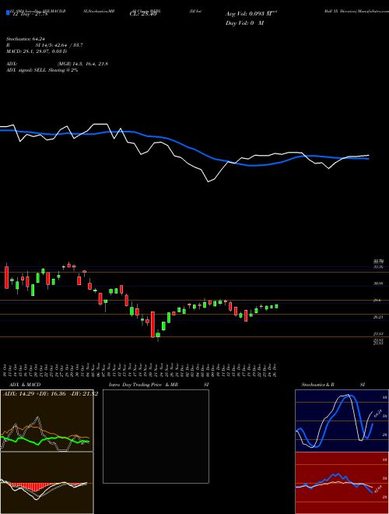Click the 30.98 price axis label

pos(378,283)
